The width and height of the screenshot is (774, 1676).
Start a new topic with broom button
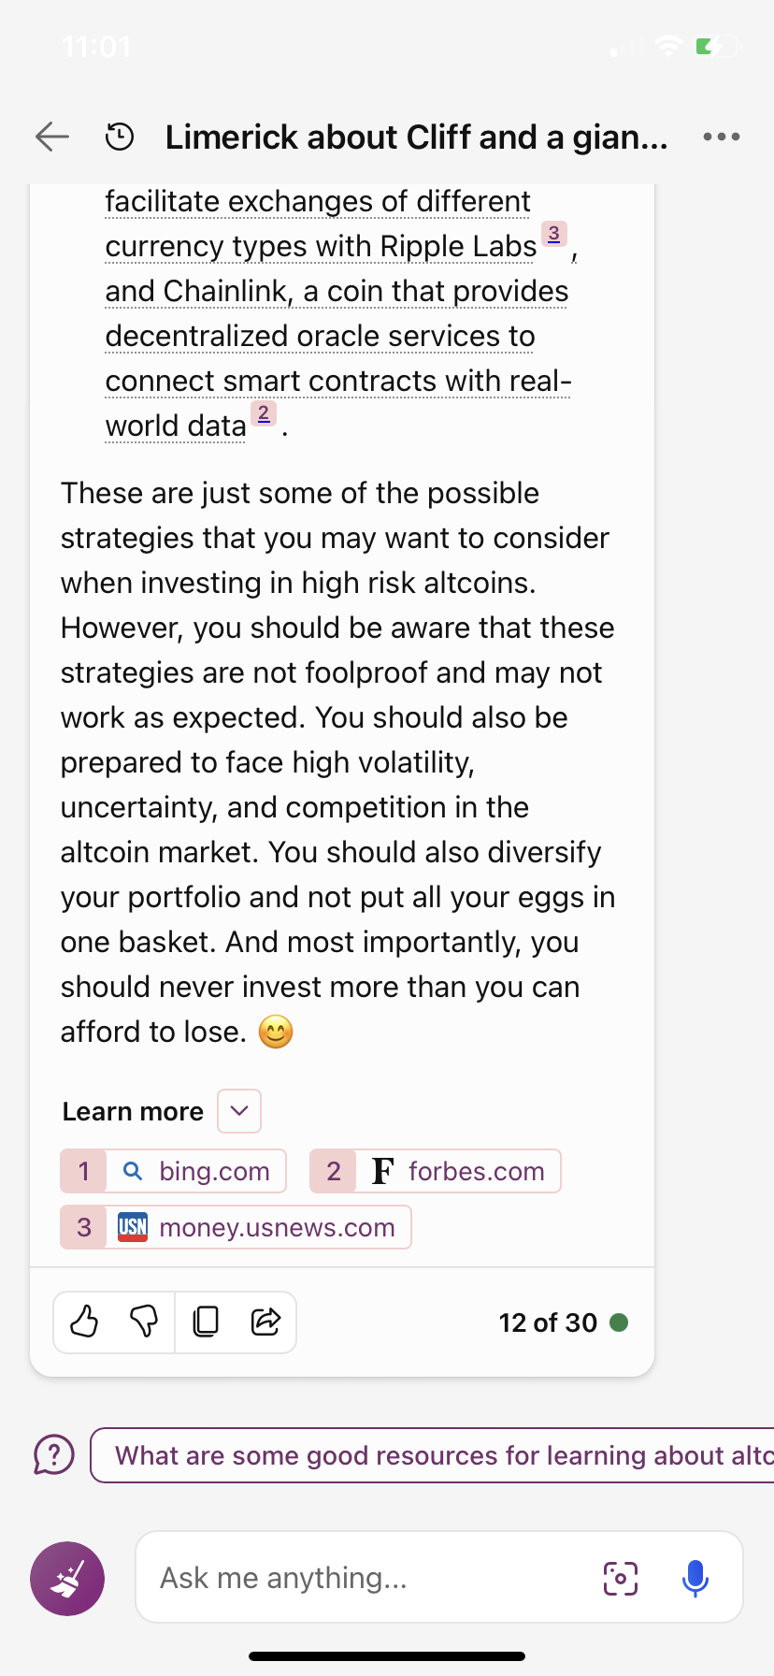pos(67,1579)
